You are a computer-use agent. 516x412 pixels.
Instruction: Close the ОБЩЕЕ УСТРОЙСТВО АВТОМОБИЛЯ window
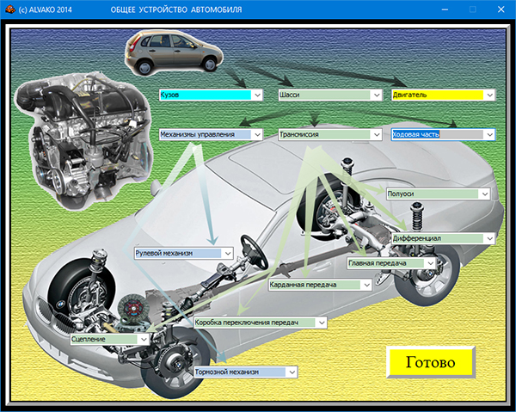coord(501,9)
